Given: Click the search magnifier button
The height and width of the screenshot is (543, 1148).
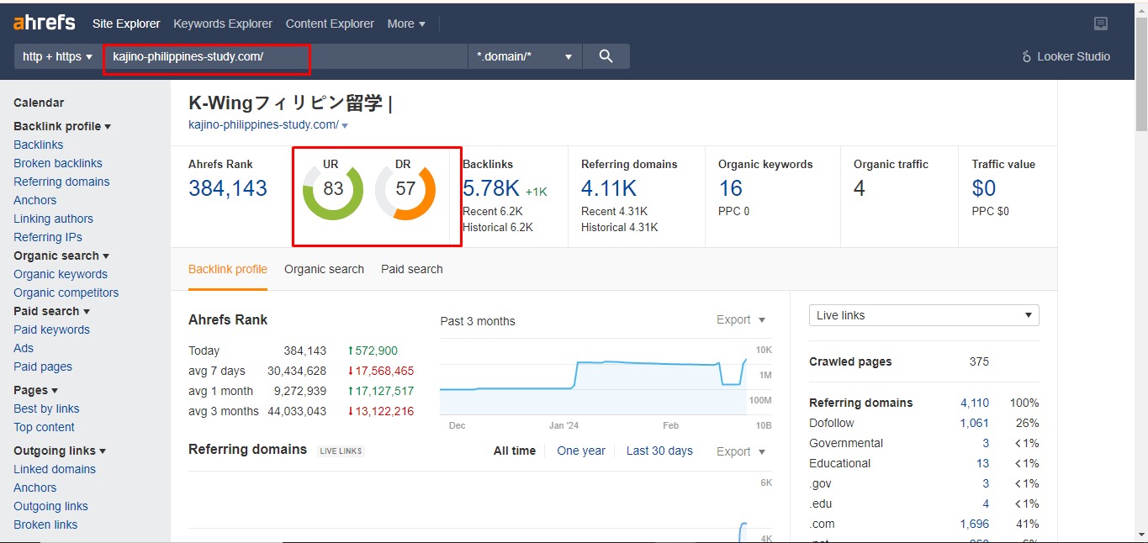Looking at the screenshot, I should 606,56.
